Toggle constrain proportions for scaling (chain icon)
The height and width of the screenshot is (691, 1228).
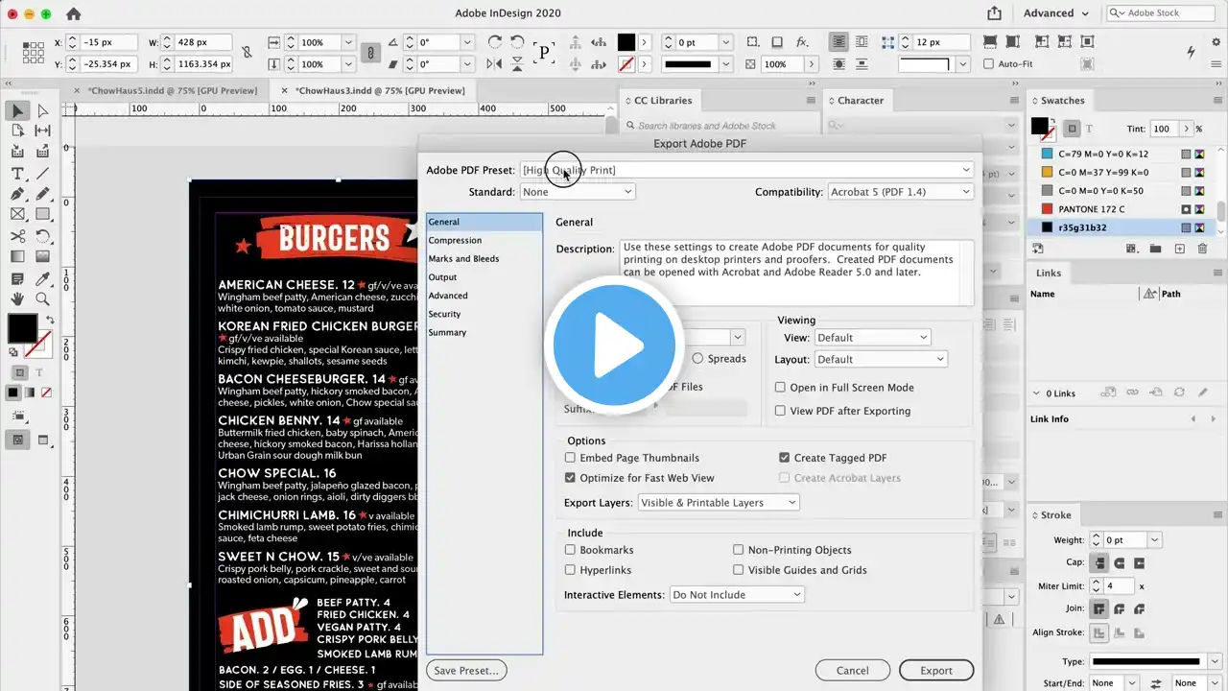[x=372, y=53]
